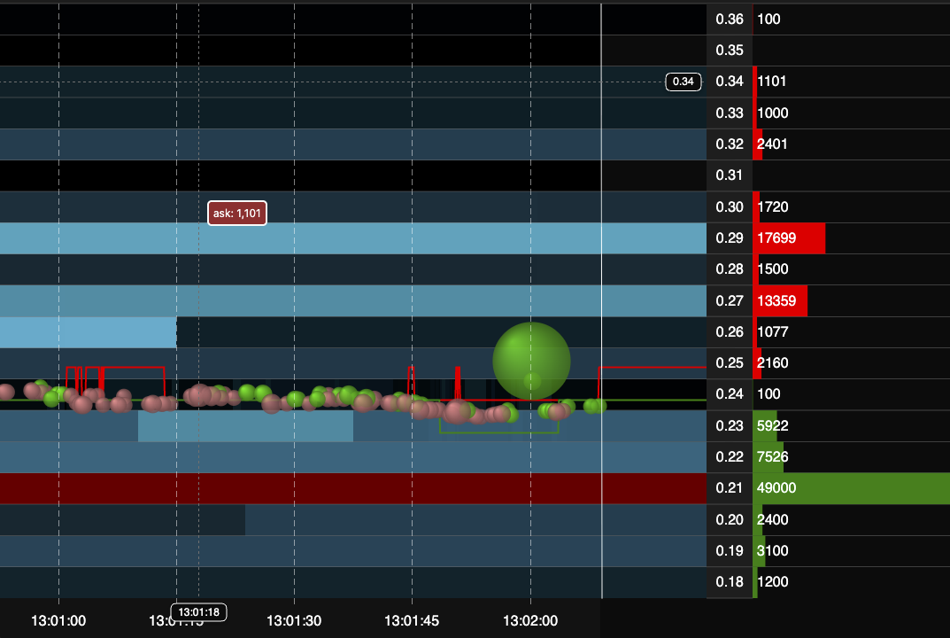
Task: Click the 1200 bid size value
Action: click(772, 582)
